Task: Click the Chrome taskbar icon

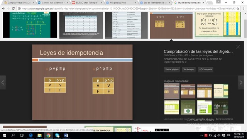Action: (x=48, y=136)
